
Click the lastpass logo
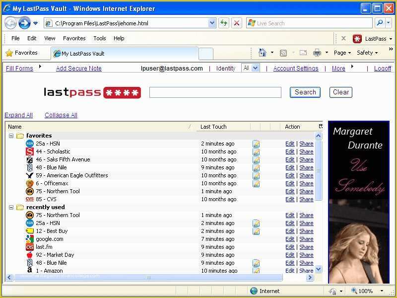click(92, 92)
